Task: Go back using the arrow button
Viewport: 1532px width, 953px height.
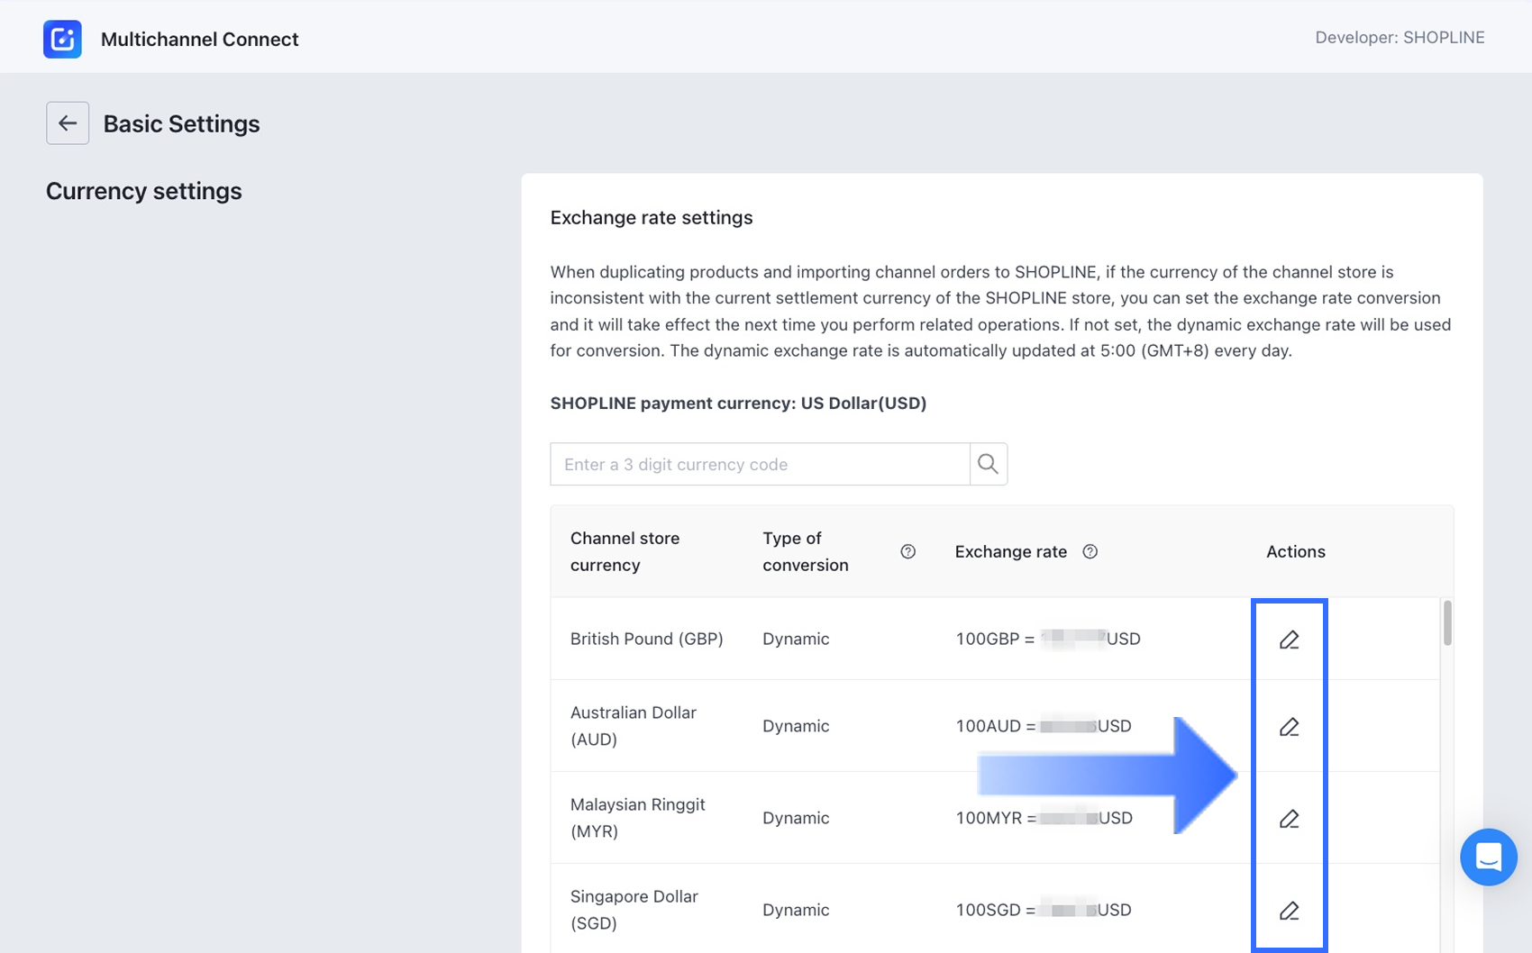Action: [68, 123]
